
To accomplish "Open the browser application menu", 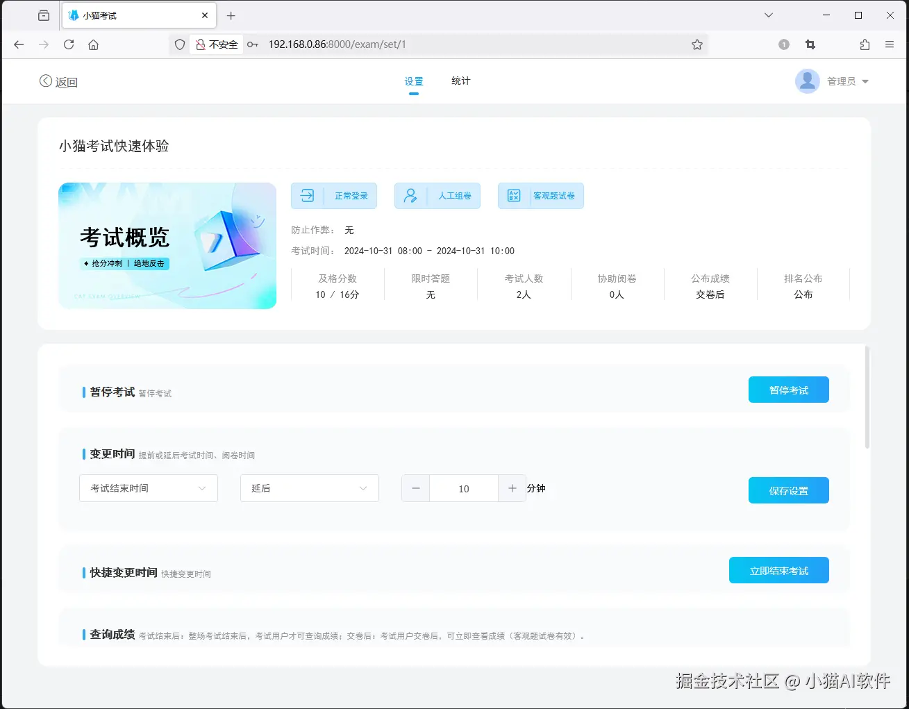I will click(890, 44).
